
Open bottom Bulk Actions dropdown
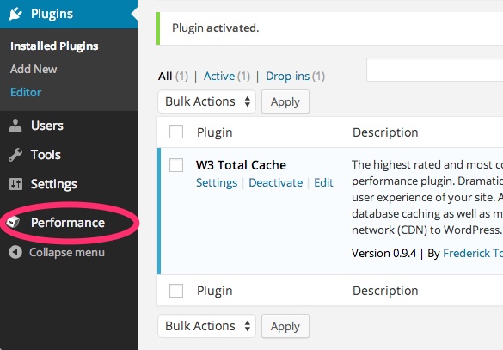pyautogui.click(x=206, y=326)
